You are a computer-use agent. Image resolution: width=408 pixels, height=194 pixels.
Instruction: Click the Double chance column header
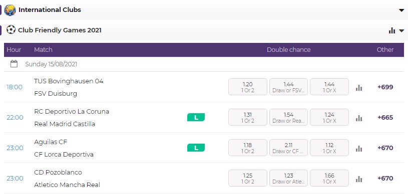[x=288, y=49]
